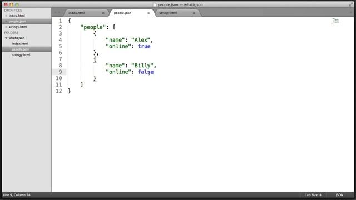Viewport: 356px width, 200px height.
Task: Switch to the index.html tab
Action: [77, 13]
